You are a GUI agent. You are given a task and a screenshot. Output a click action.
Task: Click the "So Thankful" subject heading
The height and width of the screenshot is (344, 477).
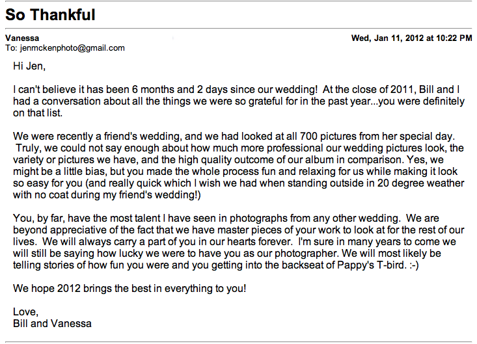pyautogui.click(x=50, y=14)
